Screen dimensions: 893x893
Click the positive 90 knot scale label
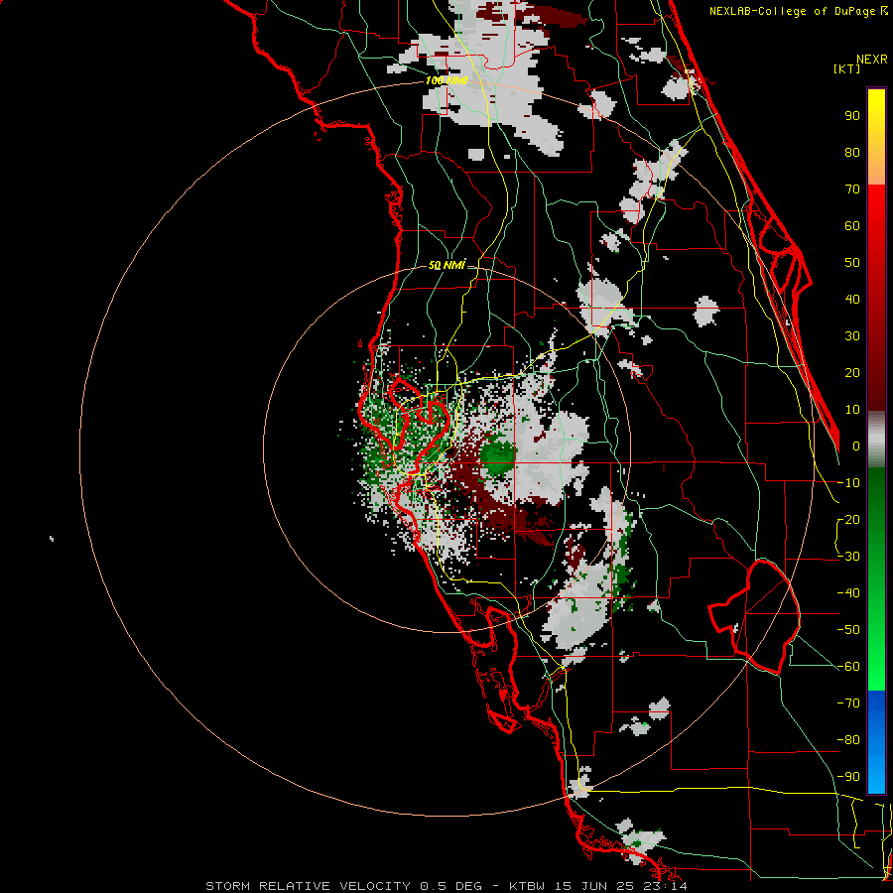[852, 116]
